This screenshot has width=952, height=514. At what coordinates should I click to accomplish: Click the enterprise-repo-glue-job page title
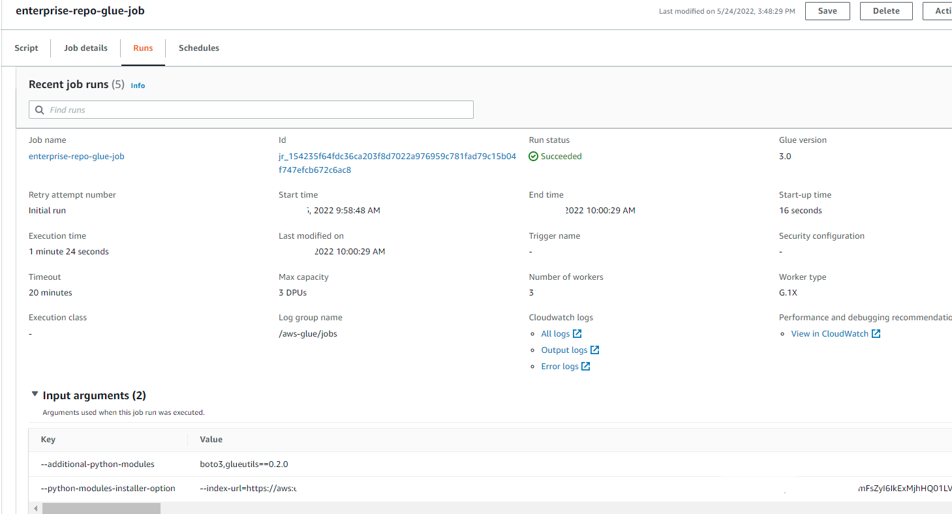tap(80, 11)
